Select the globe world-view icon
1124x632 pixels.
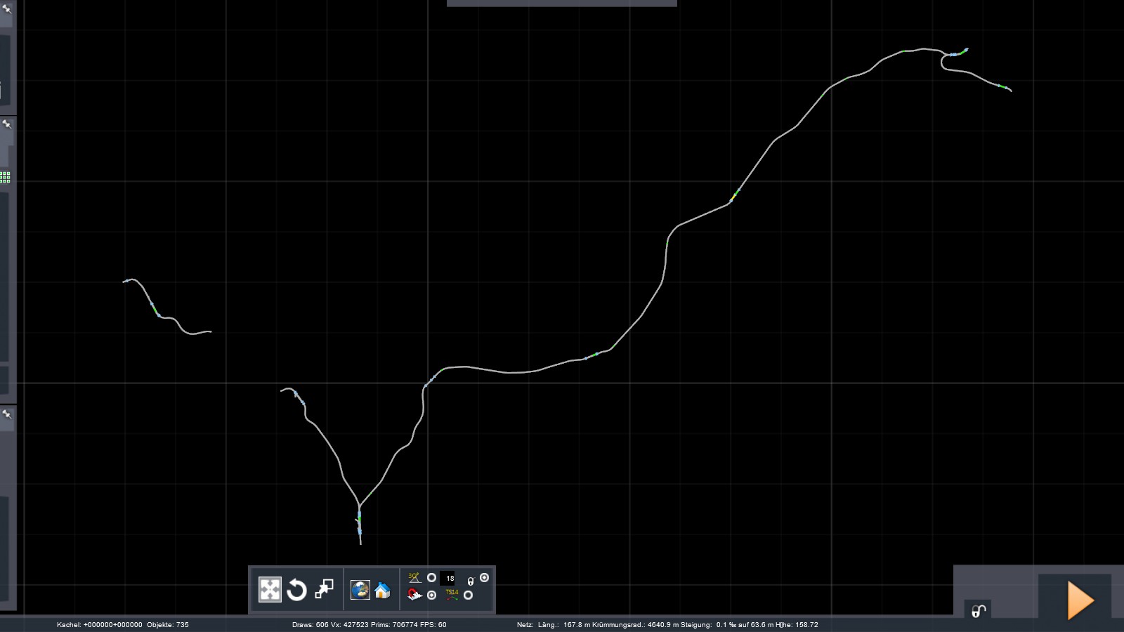pyautogui.click(x=360, y=590)
